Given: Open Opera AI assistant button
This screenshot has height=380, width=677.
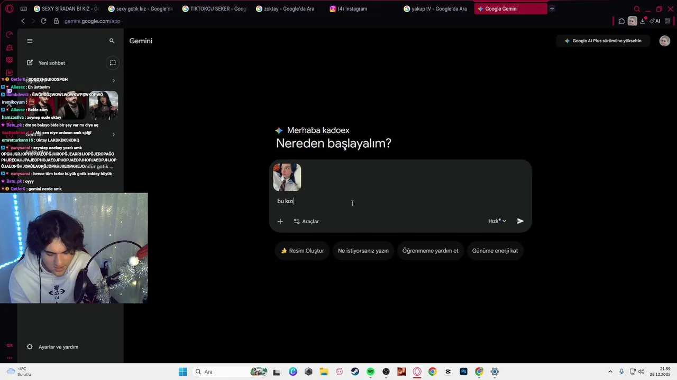Looking at the screenshot, I should [655, 21].
